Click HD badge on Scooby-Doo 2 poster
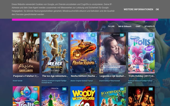This screenshot has height=106, width=170. tap(122, 89)
